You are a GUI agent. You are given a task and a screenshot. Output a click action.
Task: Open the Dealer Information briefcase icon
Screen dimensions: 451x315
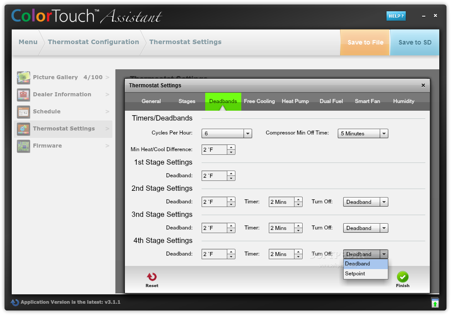point(23,94)
